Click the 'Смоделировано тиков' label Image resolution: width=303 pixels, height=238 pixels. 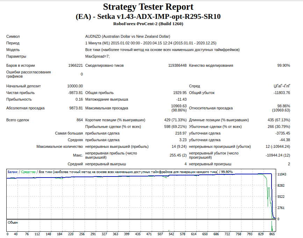coord(104,65)
